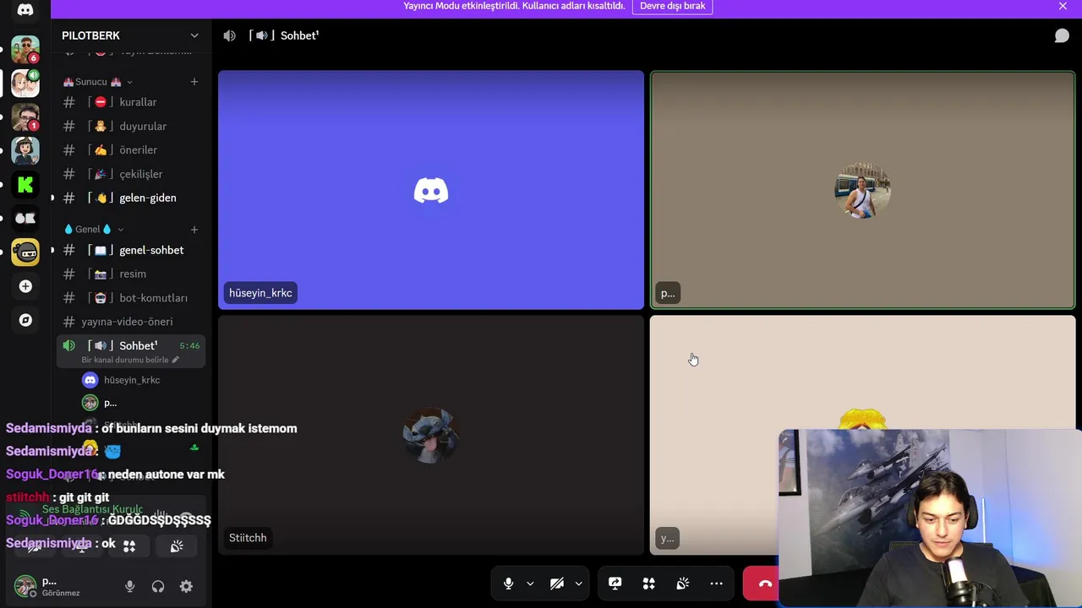Viewport: 1082px width, 608px height.
Task: Disconnect using red hang-up button
Action: (763, 584)
